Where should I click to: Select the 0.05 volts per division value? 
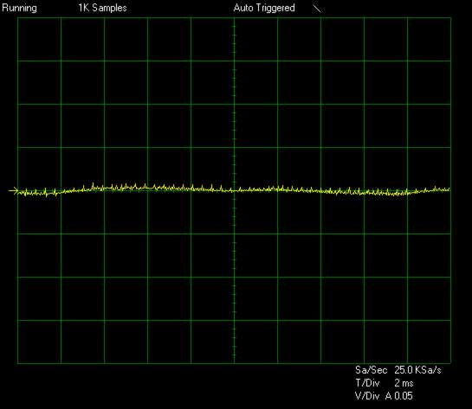click(404, 396)
